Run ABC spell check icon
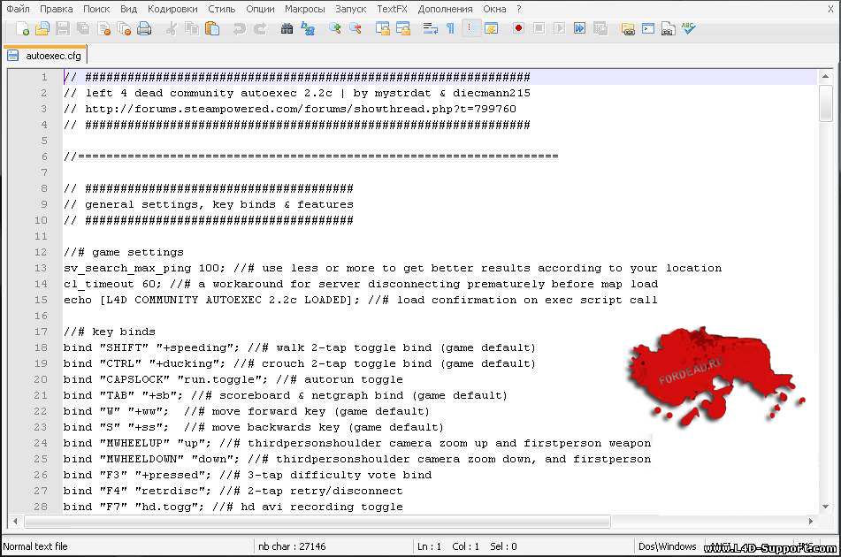 tap(689, 28)
